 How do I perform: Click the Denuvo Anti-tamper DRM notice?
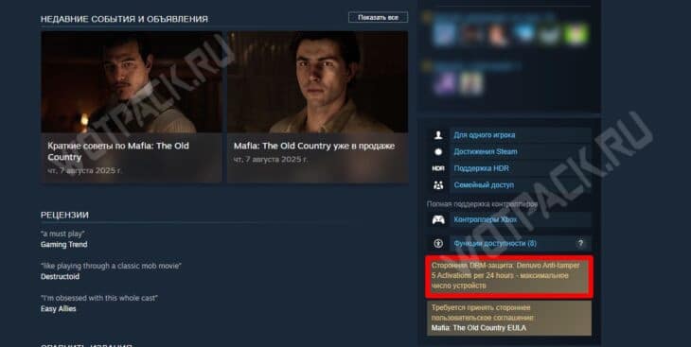[x=509, y=276]
